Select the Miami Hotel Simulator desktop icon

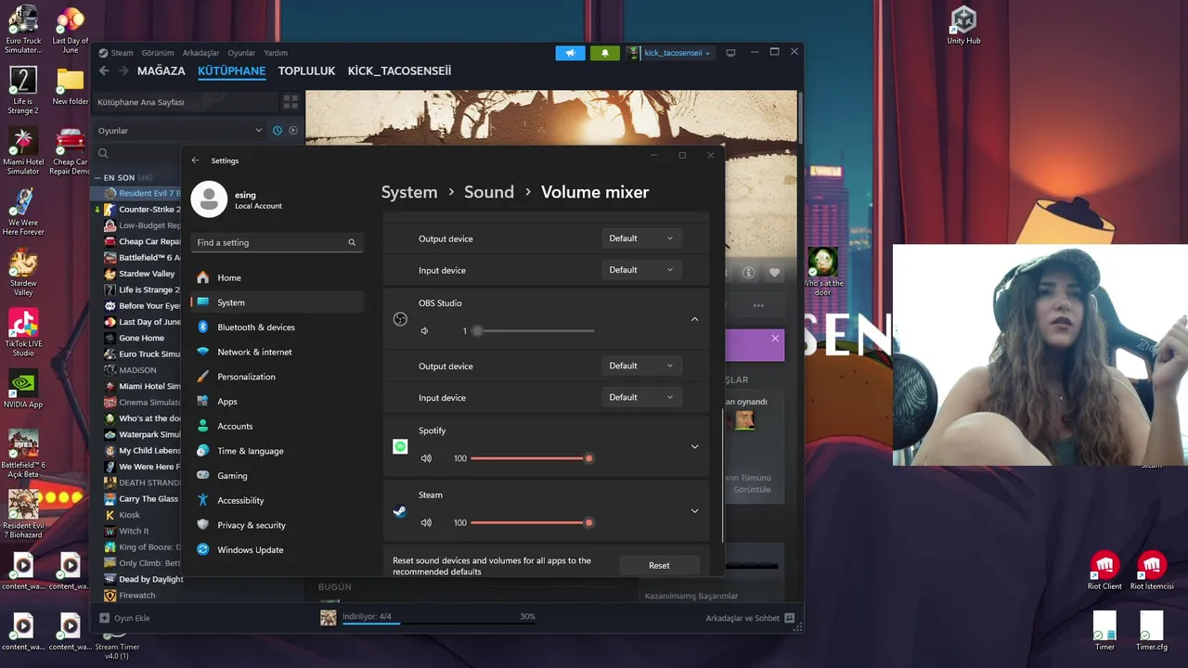click(23, 151)
